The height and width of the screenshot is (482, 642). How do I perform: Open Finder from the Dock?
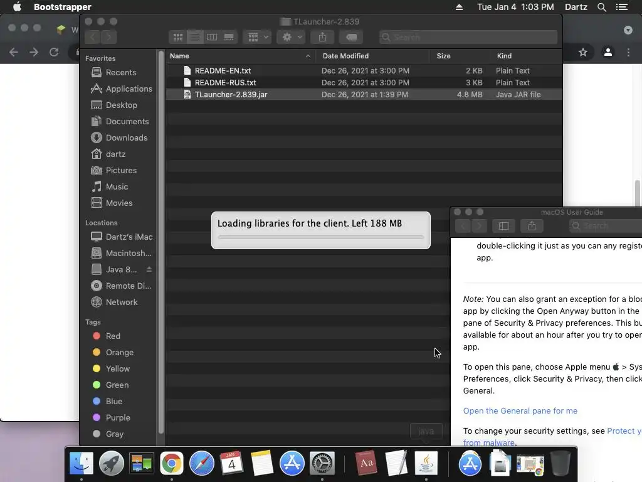click(x=82, y=463)
